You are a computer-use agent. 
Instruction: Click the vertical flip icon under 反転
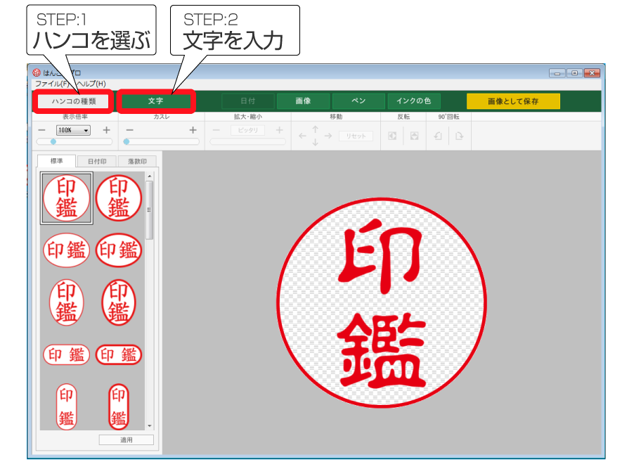click(x=415, y=136)
